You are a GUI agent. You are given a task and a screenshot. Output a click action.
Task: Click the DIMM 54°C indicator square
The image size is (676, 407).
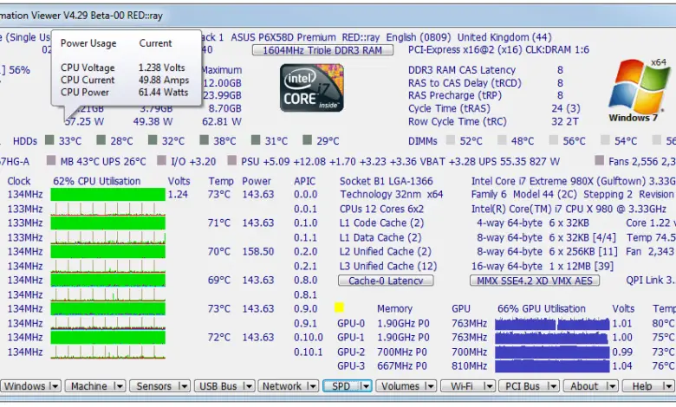[605, 140]
